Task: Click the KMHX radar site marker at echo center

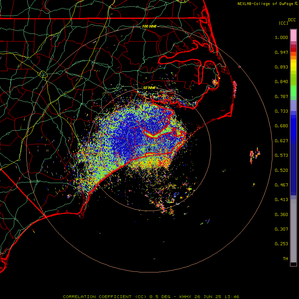Action: (x=149, y=149)
